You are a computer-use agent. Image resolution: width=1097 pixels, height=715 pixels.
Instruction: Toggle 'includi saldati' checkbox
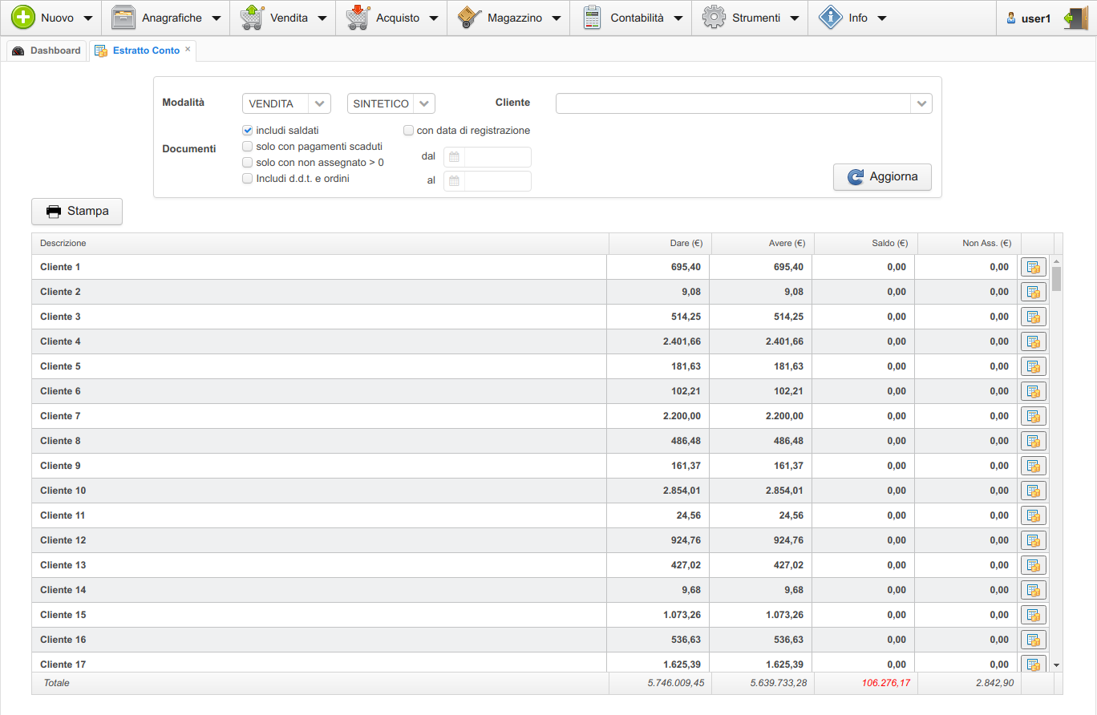248,130
